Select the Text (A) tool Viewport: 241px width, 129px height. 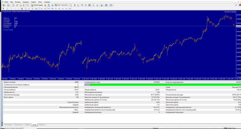(x=29, y=9)
